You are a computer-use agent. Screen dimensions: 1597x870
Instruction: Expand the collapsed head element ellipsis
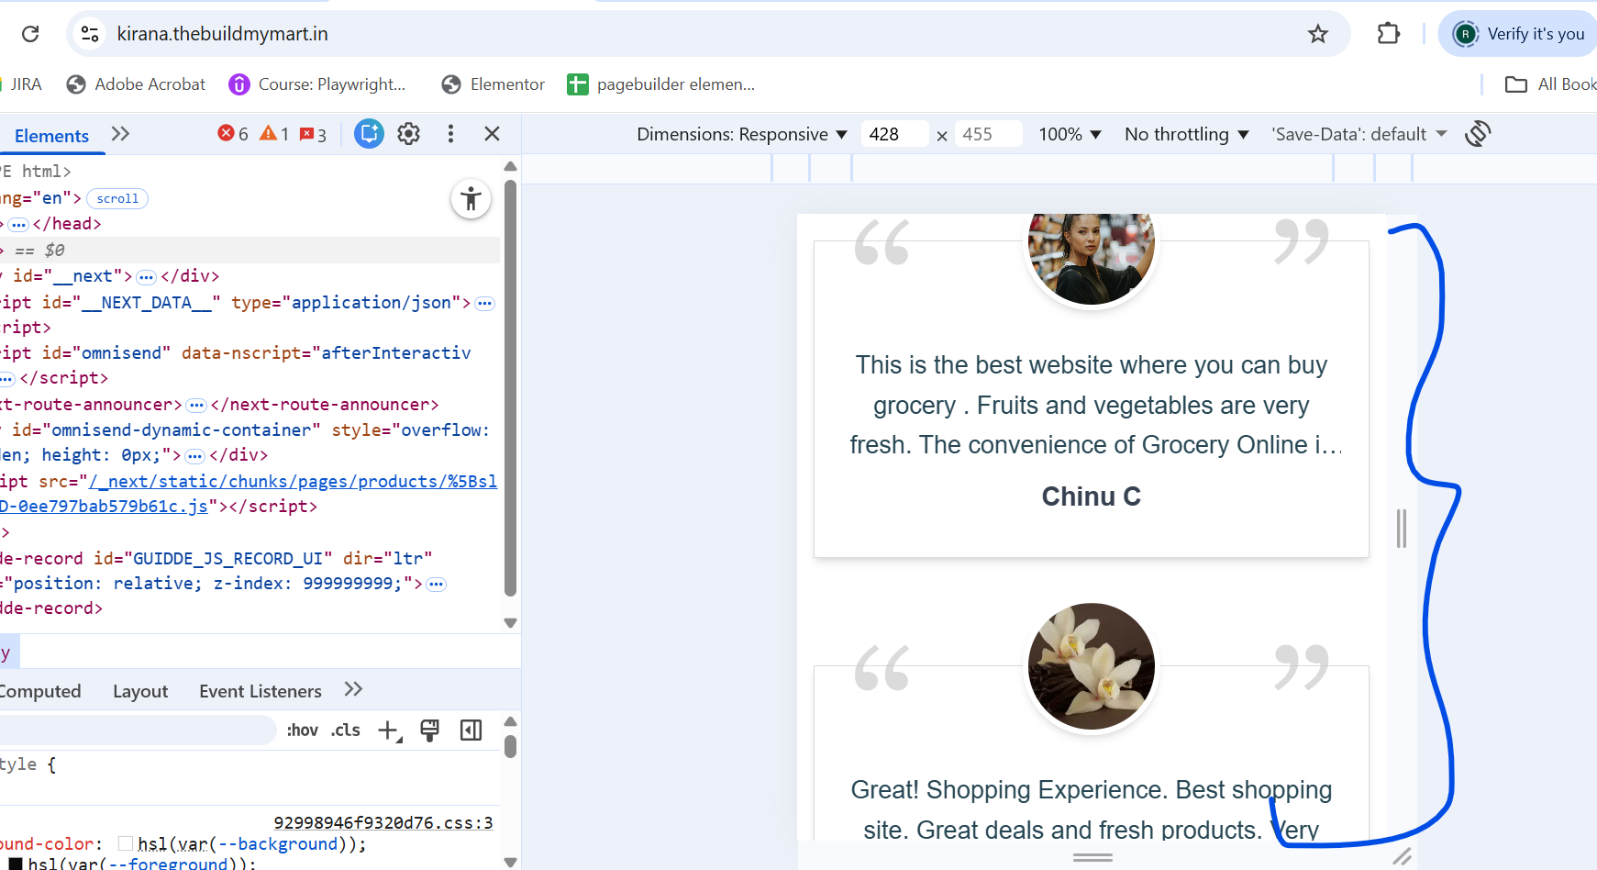tap(18, 224)
